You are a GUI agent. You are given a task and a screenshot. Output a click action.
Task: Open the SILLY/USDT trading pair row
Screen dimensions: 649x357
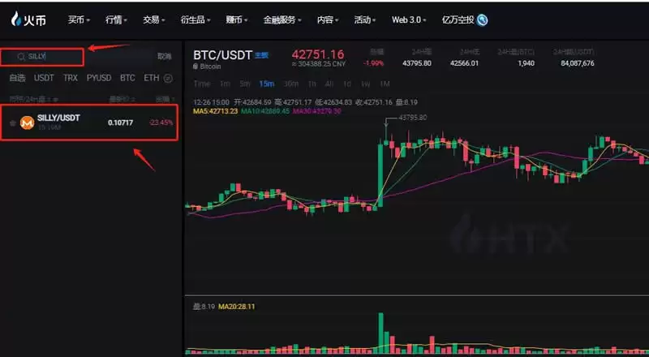click(x=89, y=123)
